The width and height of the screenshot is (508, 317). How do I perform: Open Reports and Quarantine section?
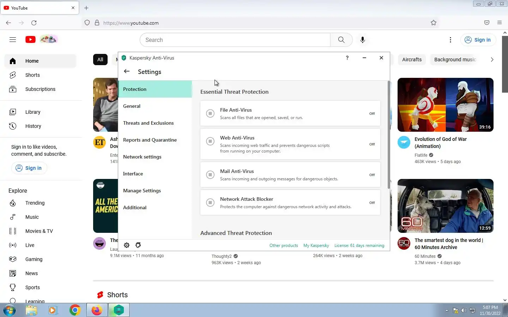(155, 140)
